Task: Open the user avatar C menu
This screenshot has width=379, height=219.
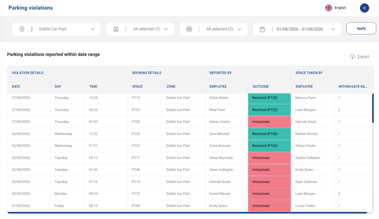Action: [364, 8]
